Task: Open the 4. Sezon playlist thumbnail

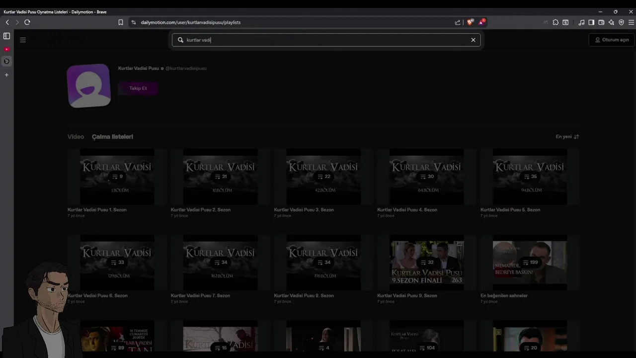Action: (x=427, y=177)
